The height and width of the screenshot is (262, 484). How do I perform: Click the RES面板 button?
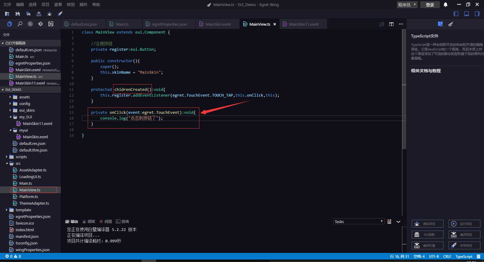click(x=427, y=235)
